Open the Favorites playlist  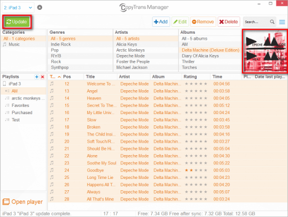point(23,105)
